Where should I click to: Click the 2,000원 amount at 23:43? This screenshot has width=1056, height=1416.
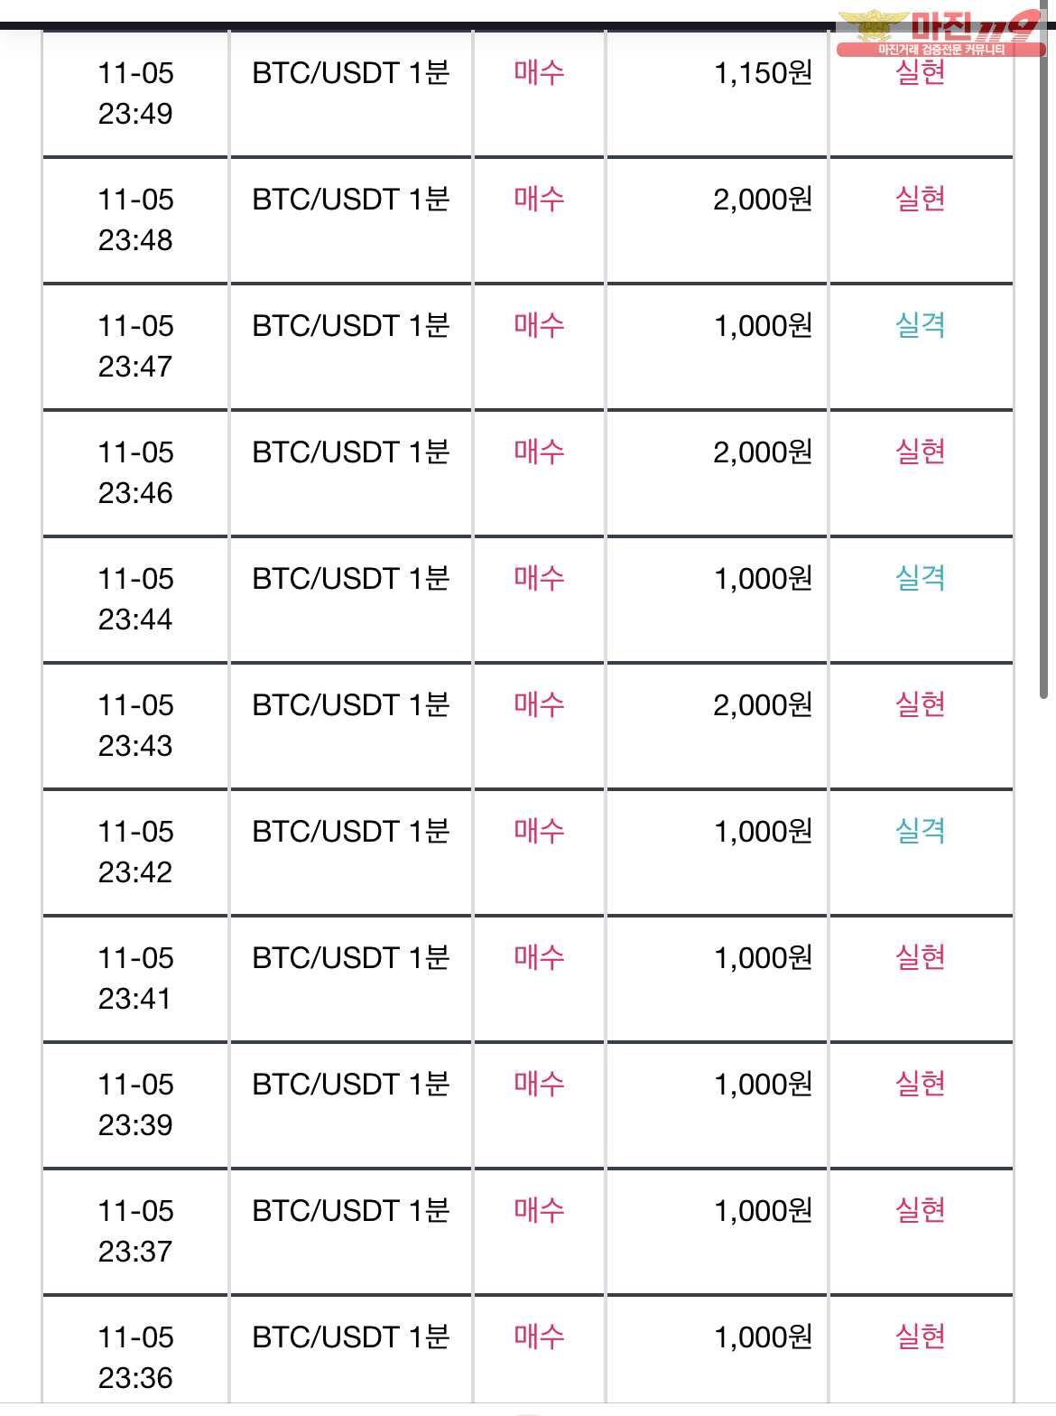[763, 705]
